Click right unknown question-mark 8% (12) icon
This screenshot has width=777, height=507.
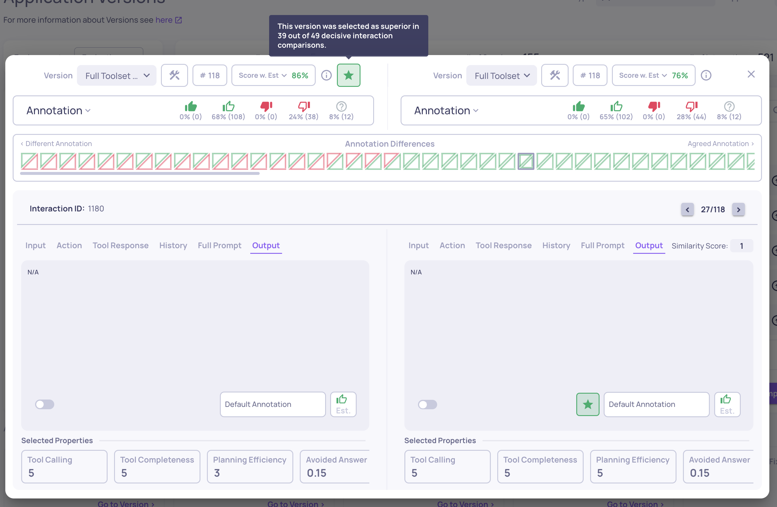click(729, 106)
